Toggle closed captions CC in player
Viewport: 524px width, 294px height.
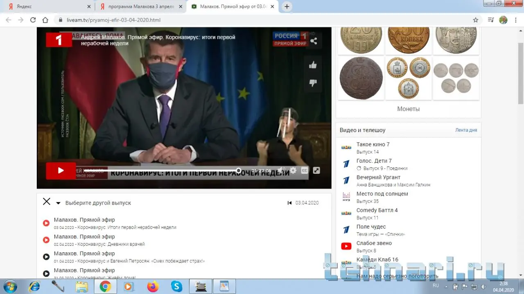(305, 171)
